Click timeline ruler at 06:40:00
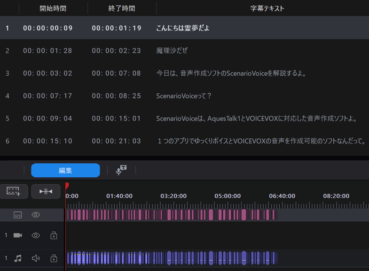Screen dimensions: 369x271 [x=282, y=196]
